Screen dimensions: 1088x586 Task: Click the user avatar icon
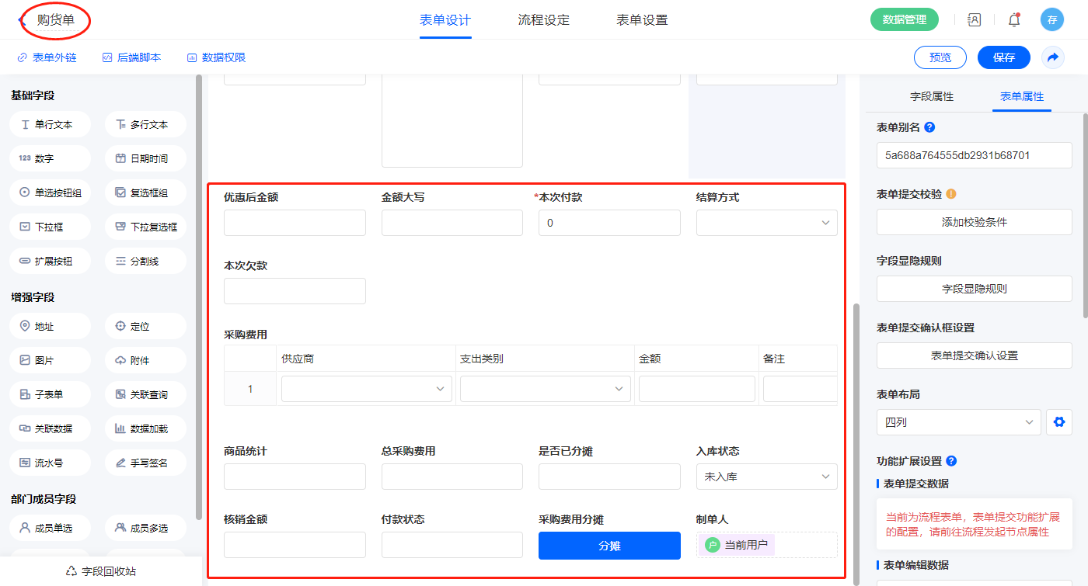click(x=1051, y=20)
